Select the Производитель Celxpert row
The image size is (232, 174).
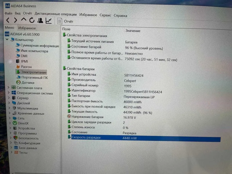pos(102,80)
